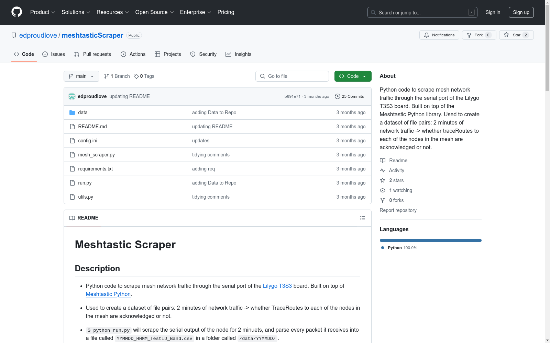Viewport: 550px width, 343px height.
Task: Click the book icon beside Readme in About
Action: tap(383, 161)
